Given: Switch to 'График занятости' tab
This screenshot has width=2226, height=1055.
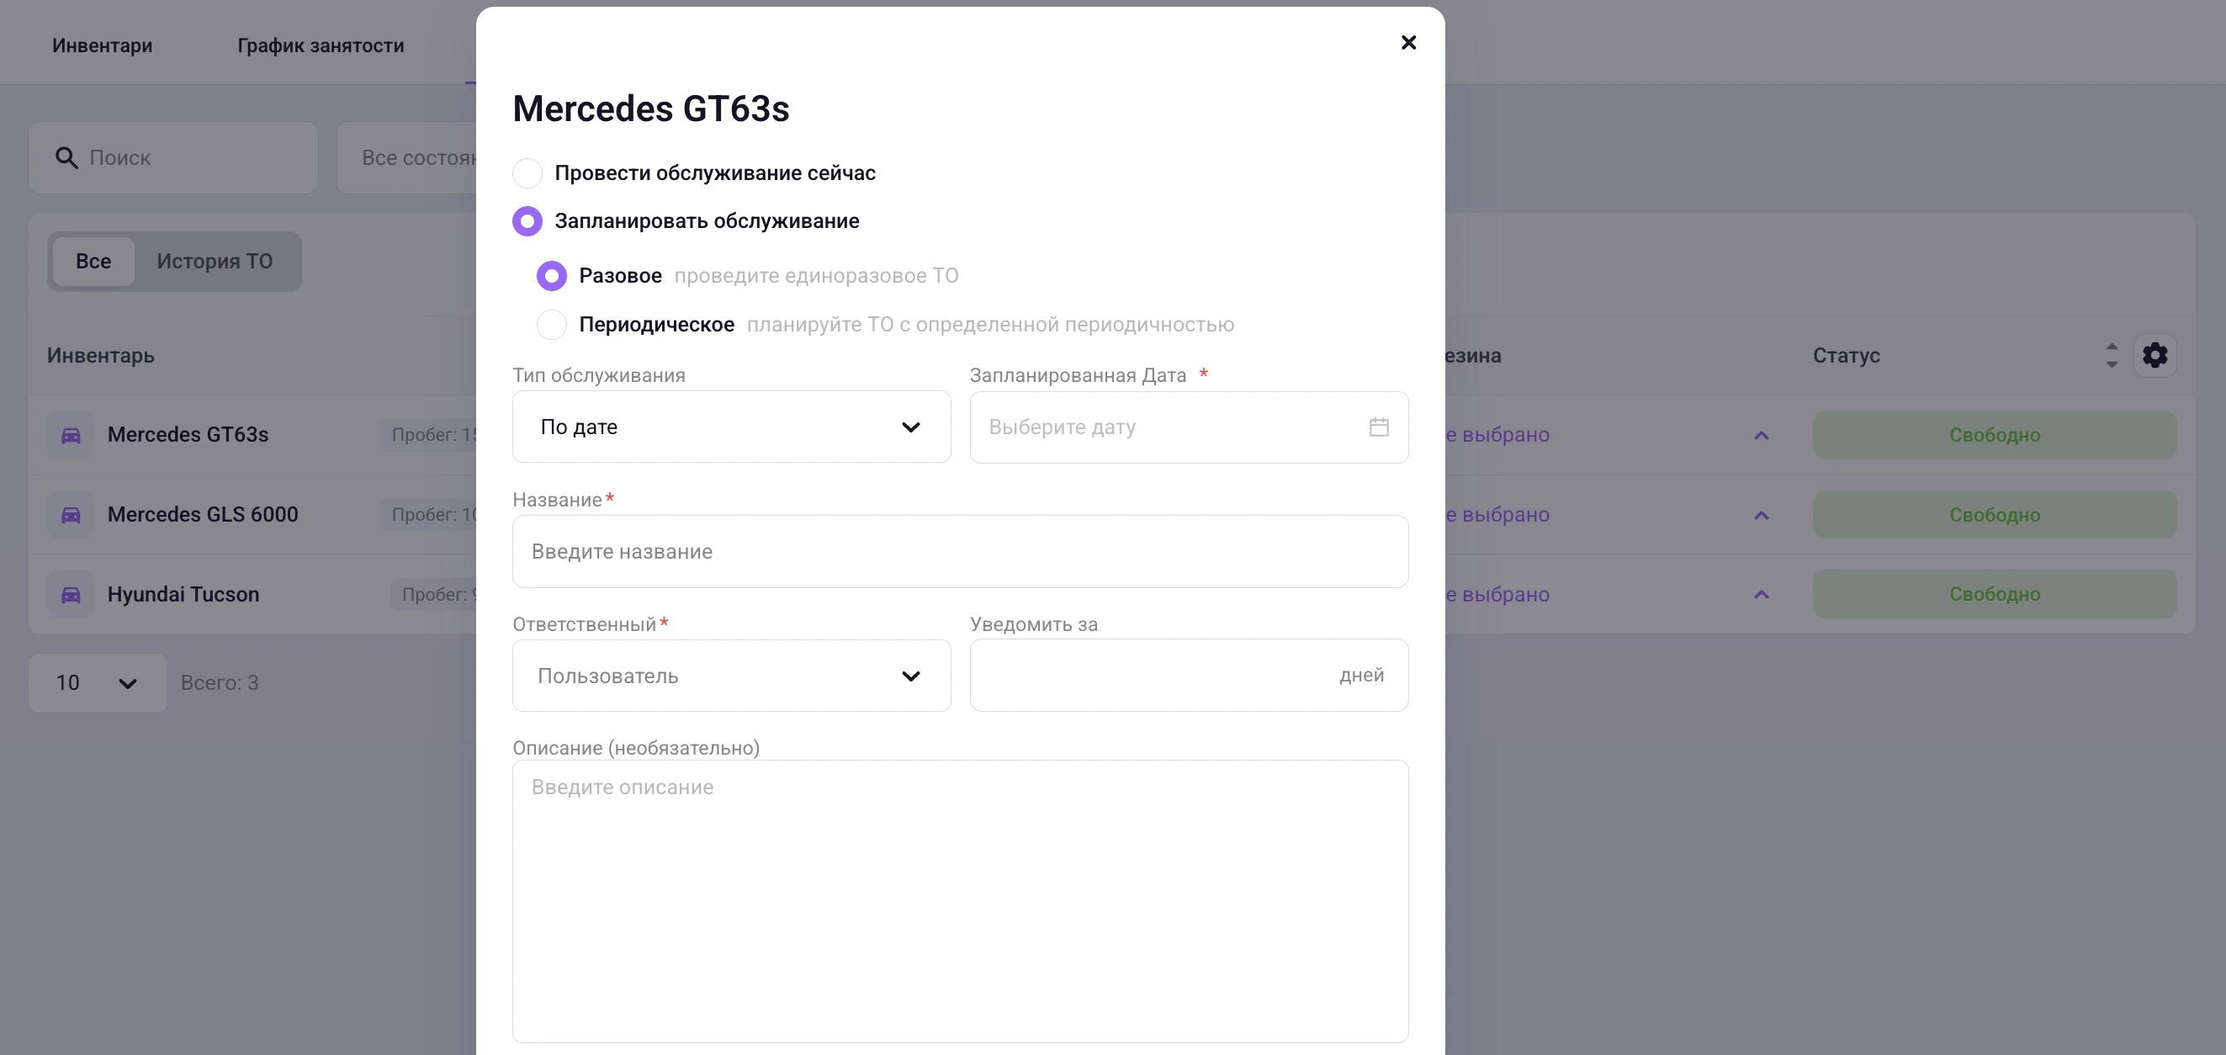Looking at the screenshot, I should tap(321, 45).
